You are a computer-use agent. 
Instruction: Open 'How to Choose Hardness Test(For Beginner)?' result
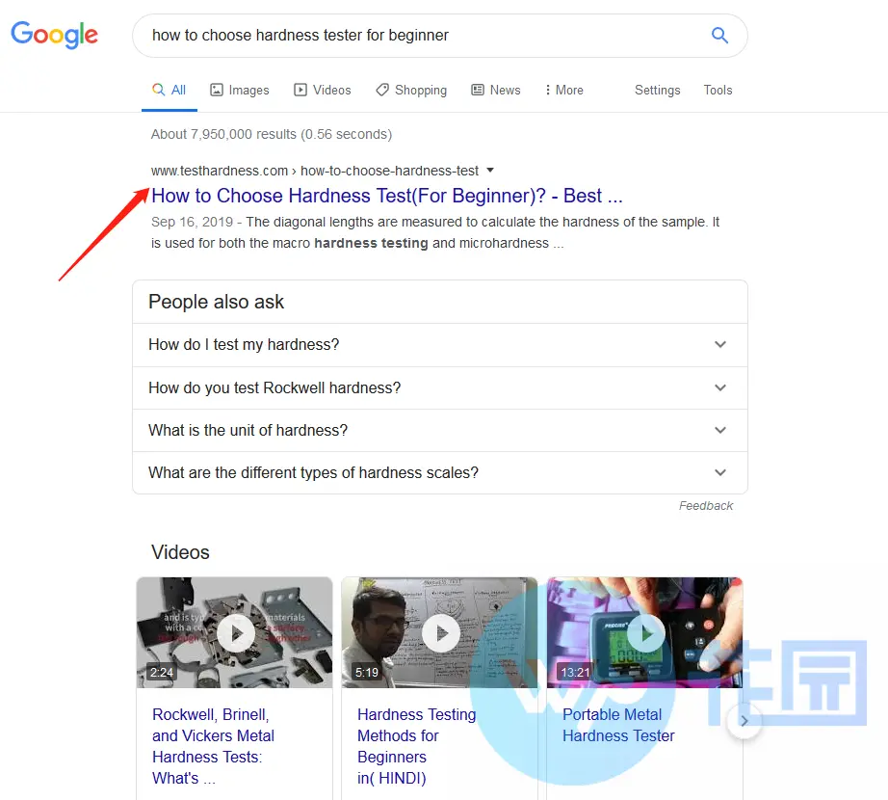click(387, 196)
